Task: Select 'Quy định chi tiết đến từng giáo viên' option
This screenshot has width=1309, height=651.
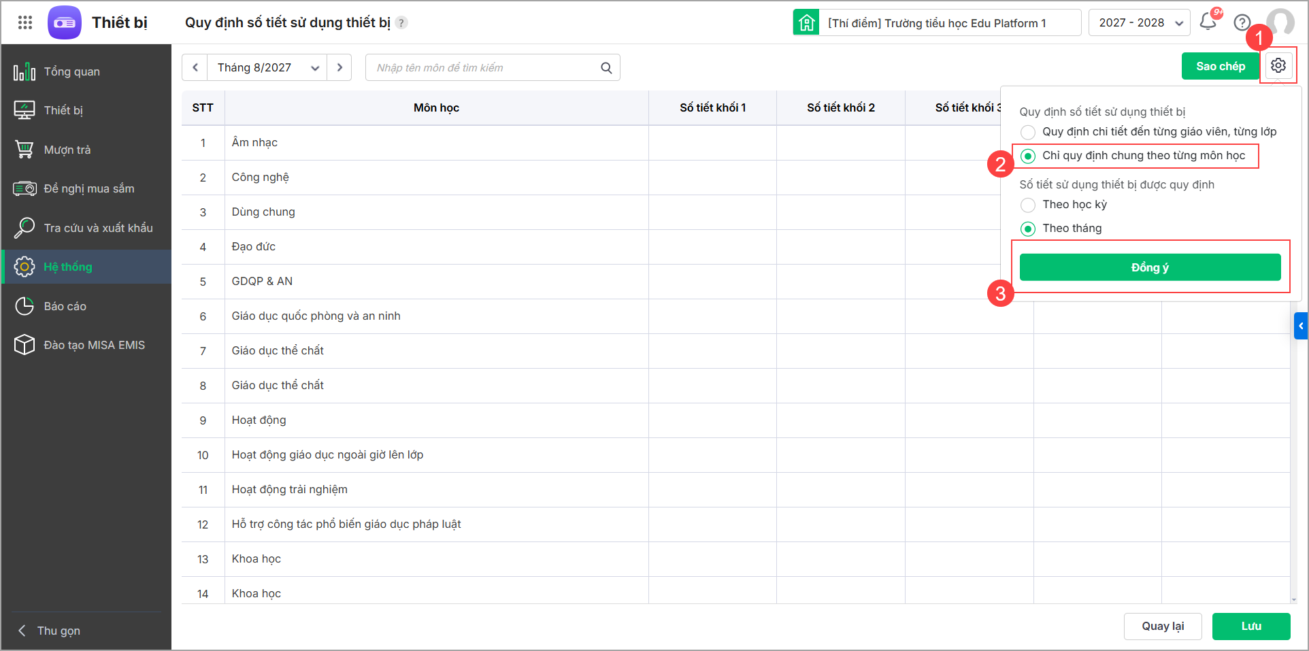Action: 1028,132
